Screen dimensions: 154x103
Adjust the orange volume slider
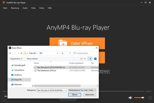click(139, 98)
